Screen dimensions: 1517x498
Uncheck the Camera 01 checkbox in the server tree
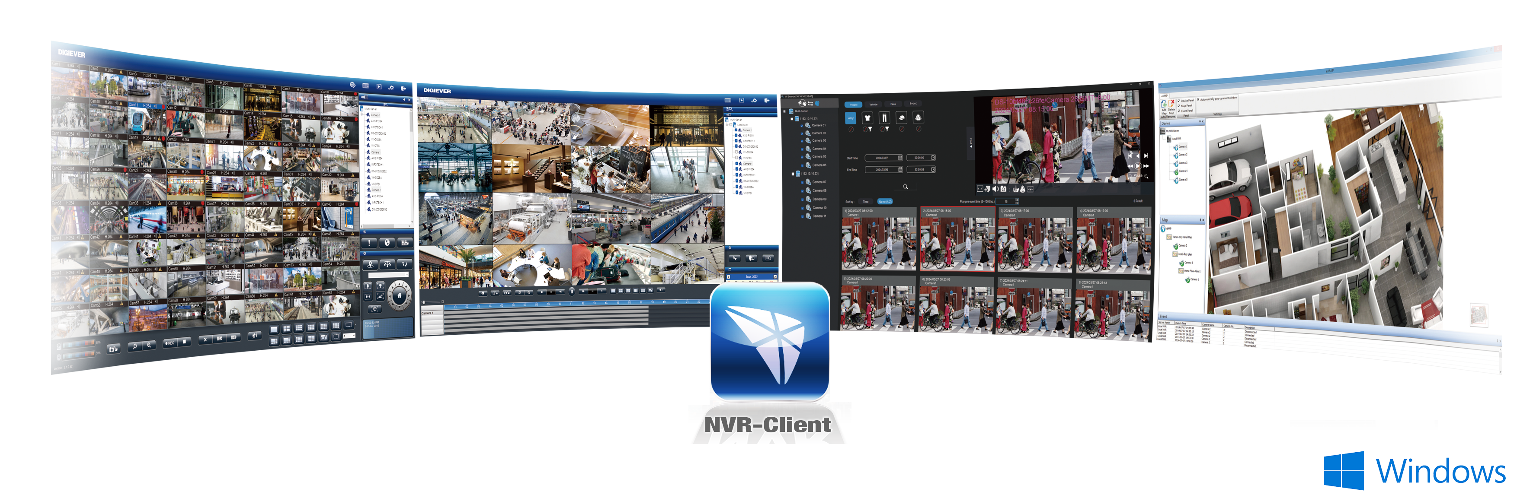pyautogui.click(x=802, y=125)
